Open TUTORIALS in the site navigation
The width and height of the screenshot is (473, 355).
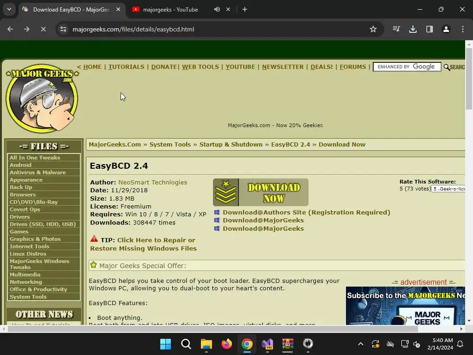(x=127, y=67)
